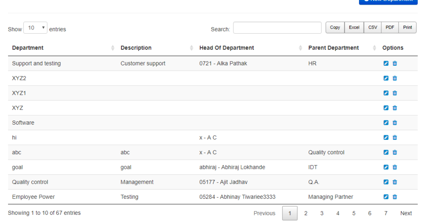Click trash icon in the XYZ row
This screenshot has width=433, height=222.
pos(395,108)
